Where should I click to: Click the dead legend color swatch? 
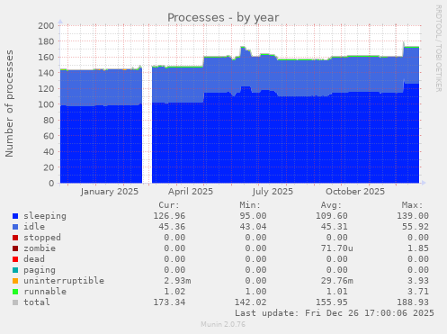(15, 259)
